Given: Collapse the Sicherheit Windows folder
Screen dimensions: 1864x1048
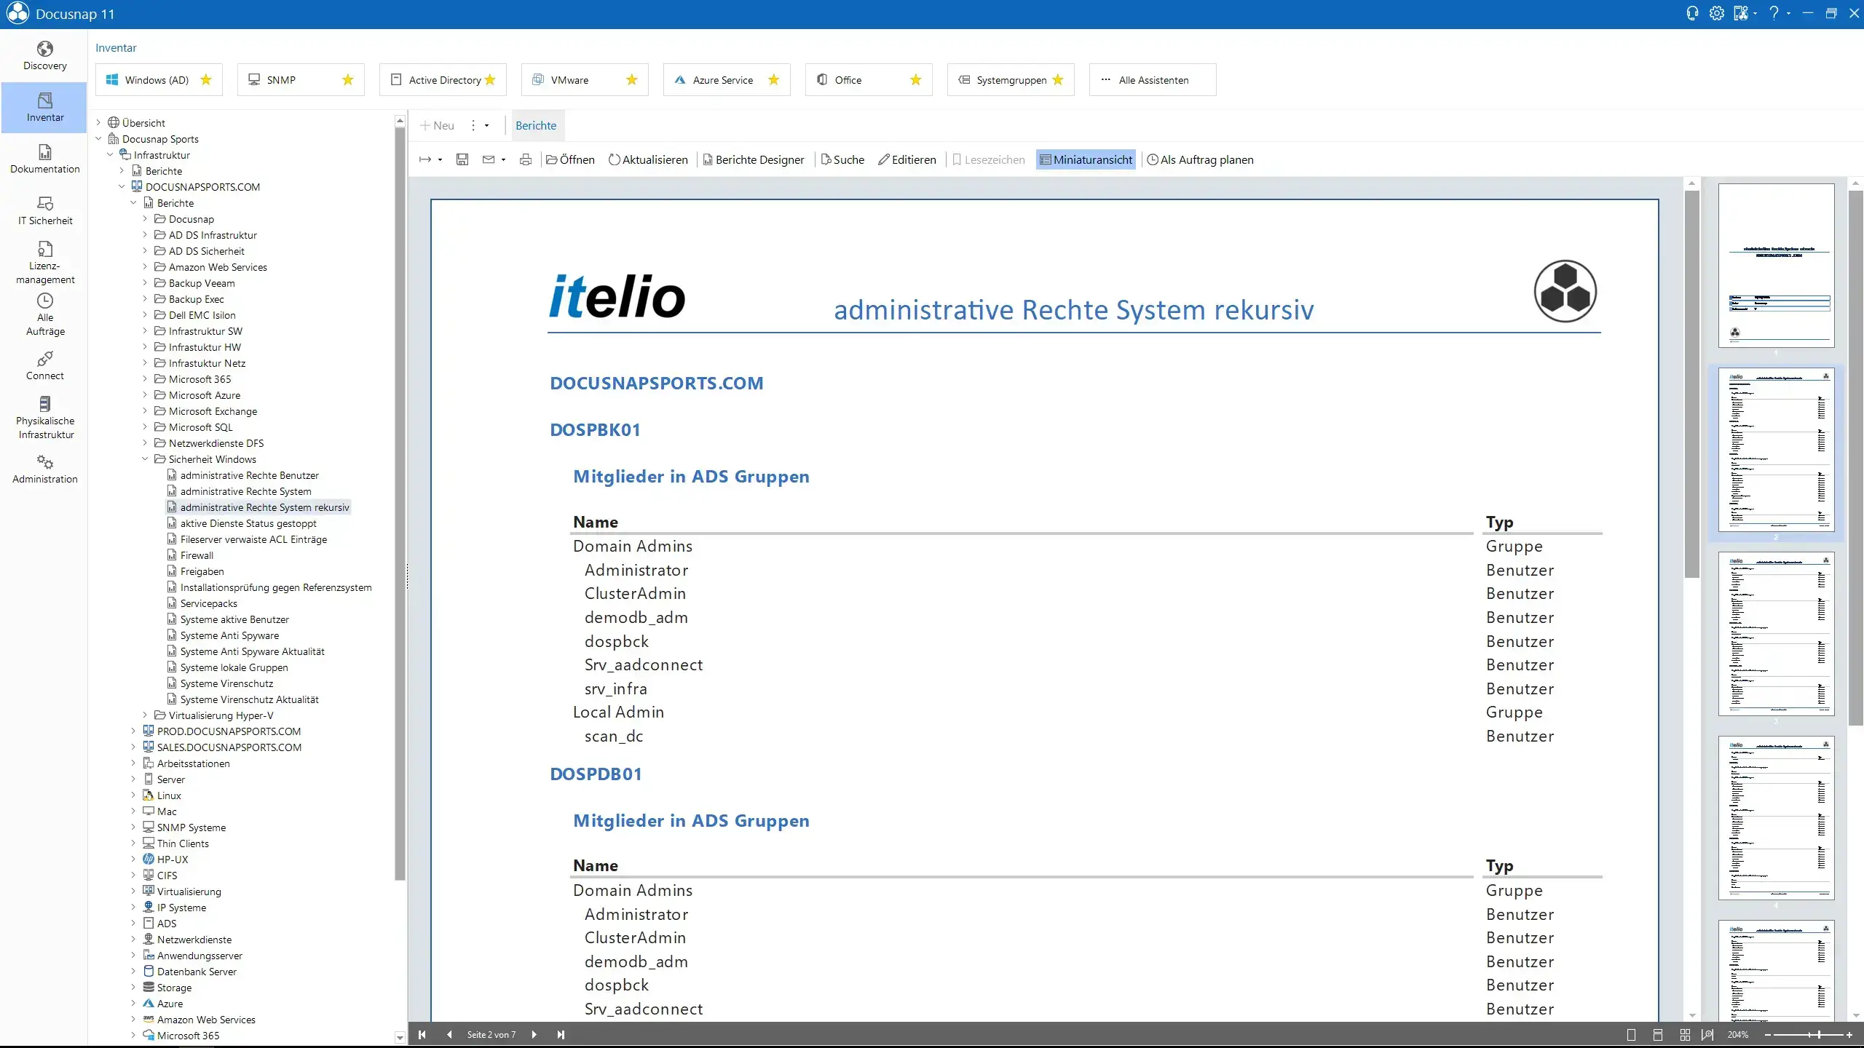Looking at the screenshot, I should coord(145,459).
